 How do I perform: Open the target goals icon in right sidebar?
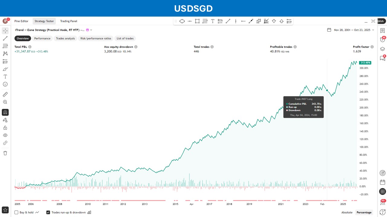click(x=382, y=173)
